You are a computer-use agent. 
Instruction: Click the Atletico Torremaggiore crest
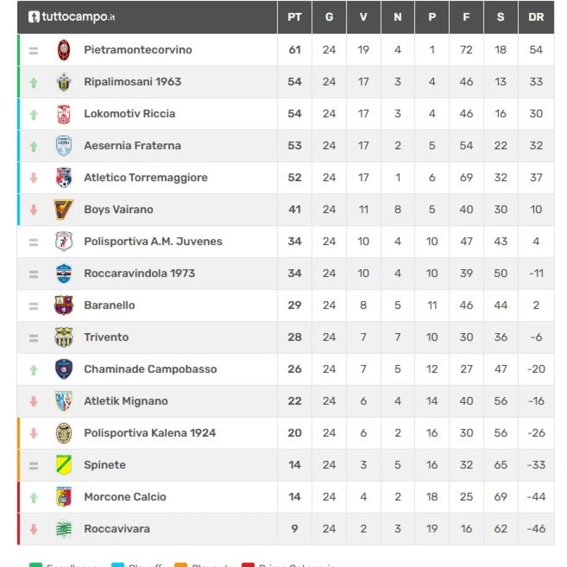pyautogui.click(x=64, y=178)
